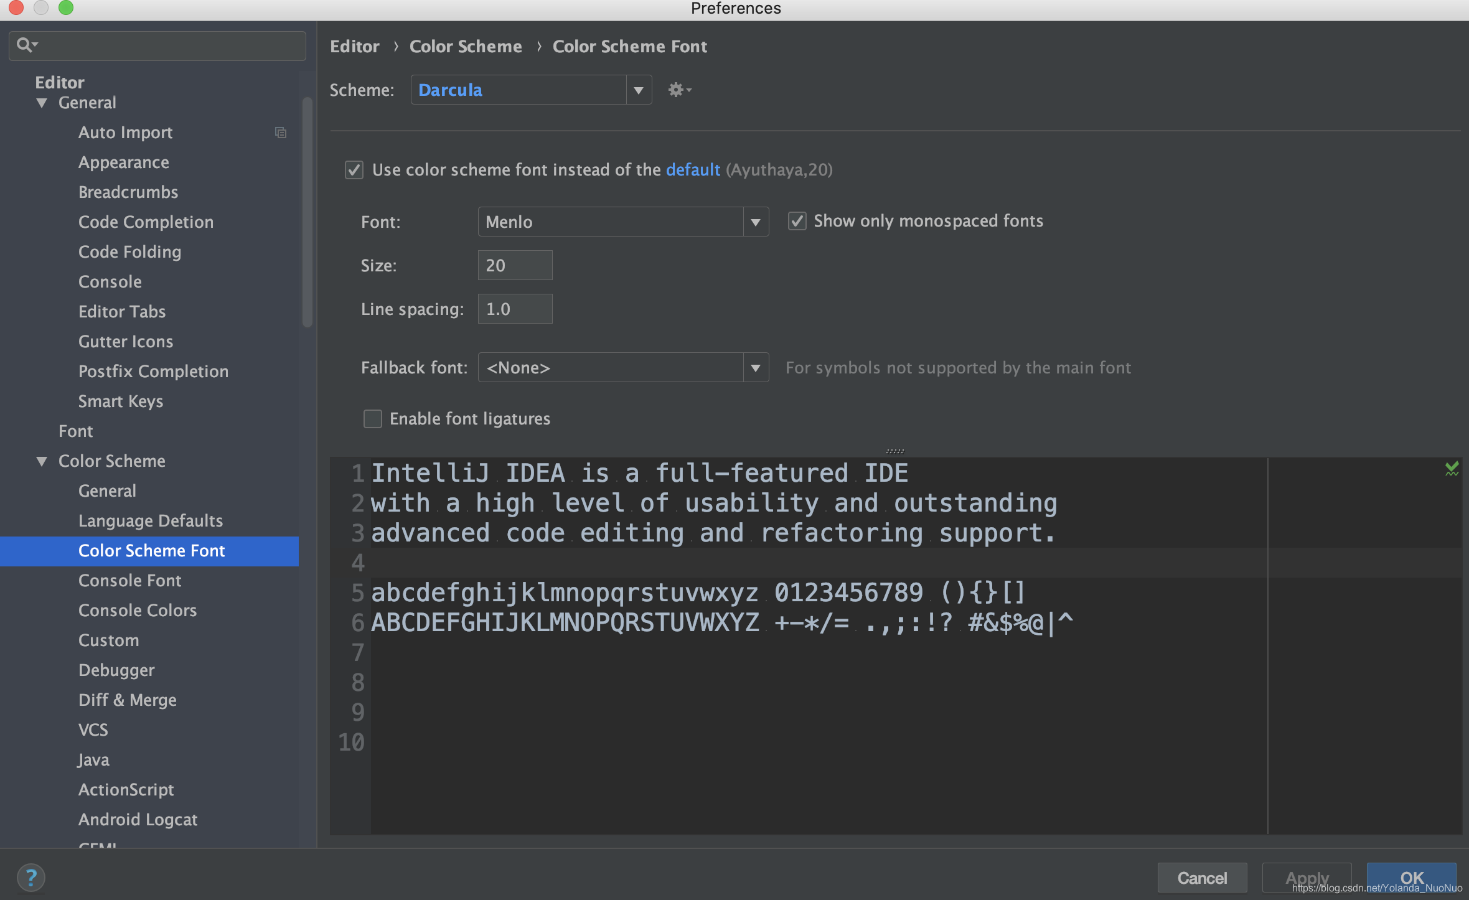
Task: Open the Scheme Darcula dropdown
Action: tap(531, 90)
